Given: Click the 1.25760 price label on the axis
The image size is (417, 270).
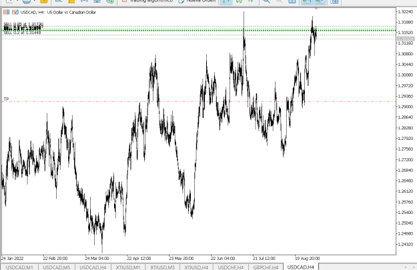Looking at the screenshot, I should pos(406,202).
